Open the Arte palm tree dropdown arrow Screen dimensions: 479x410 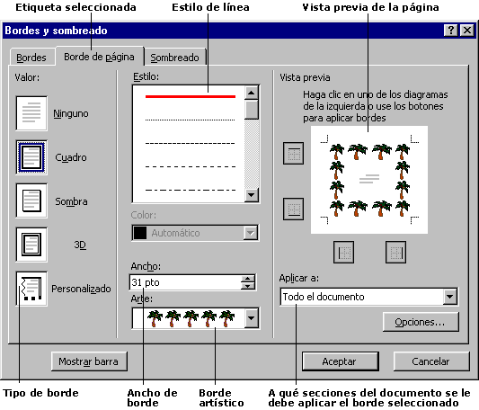[251, 318]
